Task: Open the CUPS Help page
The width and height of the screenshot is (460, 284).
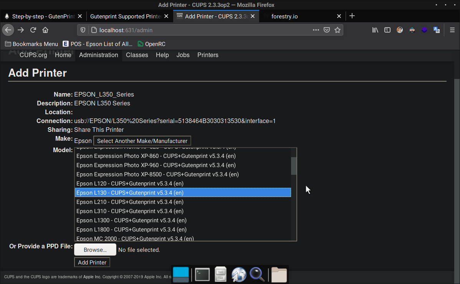Action: coord(162,55)
